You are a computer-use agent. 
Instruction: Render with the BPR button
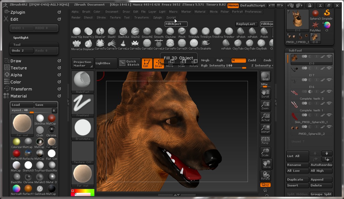click(265, 76)
